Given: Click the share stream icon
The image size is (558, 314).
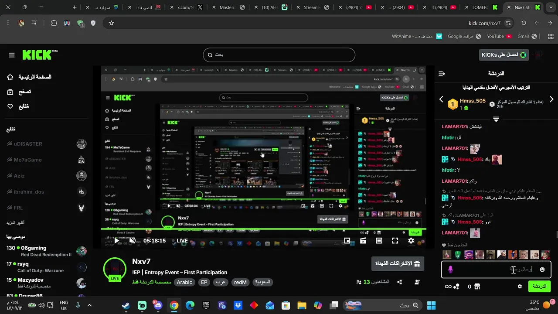Looking at the screenshot, I should (400, 282).
